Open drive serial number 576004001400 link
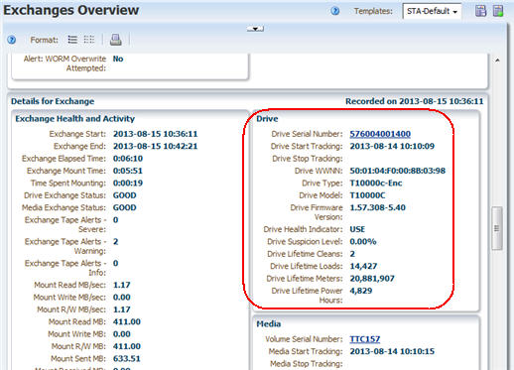 pyautogui.click(x=380, y=134)
